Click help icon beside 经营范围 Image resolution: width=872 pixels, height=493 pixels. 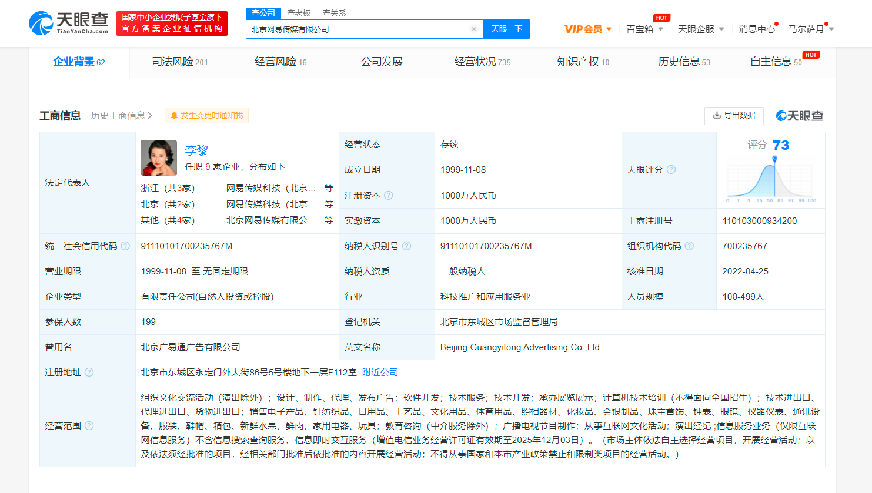[89, 425]
